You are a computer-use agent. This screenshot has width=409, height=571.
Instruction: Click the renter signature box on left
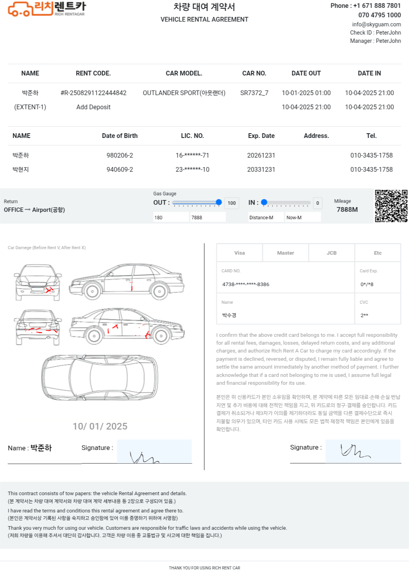(154, 452)
